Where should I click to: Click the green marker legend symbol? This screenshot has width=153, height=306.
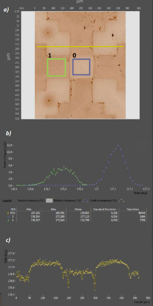pos(122,200)
